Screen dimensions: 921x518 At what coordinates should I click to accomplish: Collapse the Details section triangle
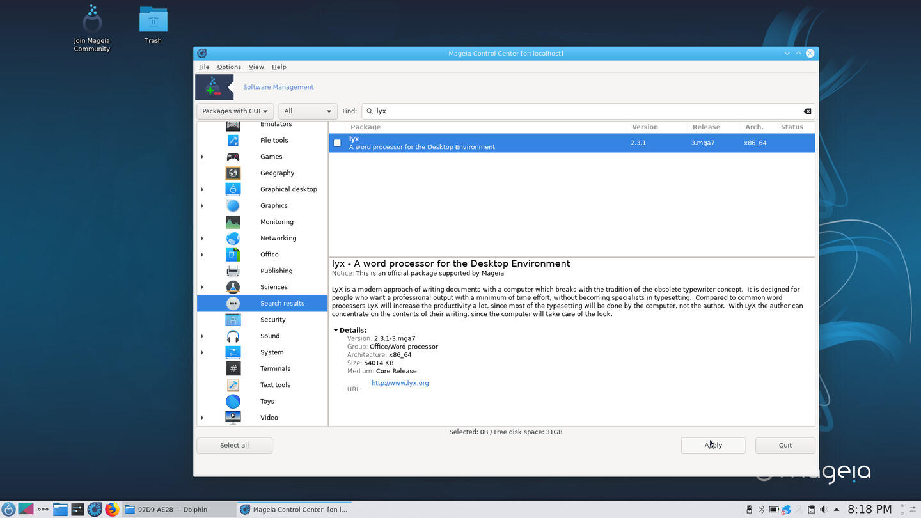pyautogui.click(x=335, y=331)
